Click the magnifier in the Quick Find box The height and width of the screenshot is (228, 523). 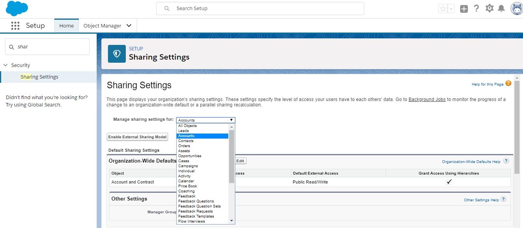coord(11,46)
